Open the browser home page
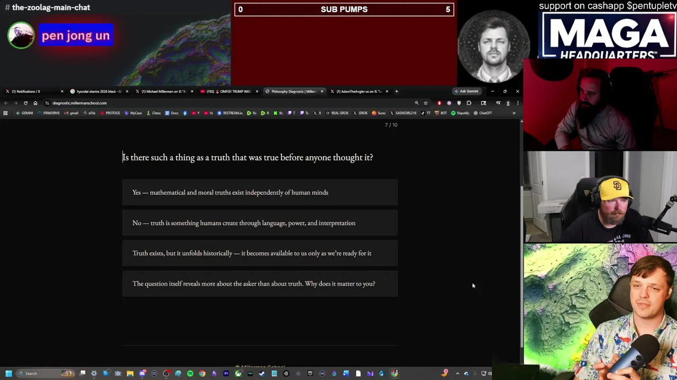The image size is (677, 380). click(x=35, y=103)
